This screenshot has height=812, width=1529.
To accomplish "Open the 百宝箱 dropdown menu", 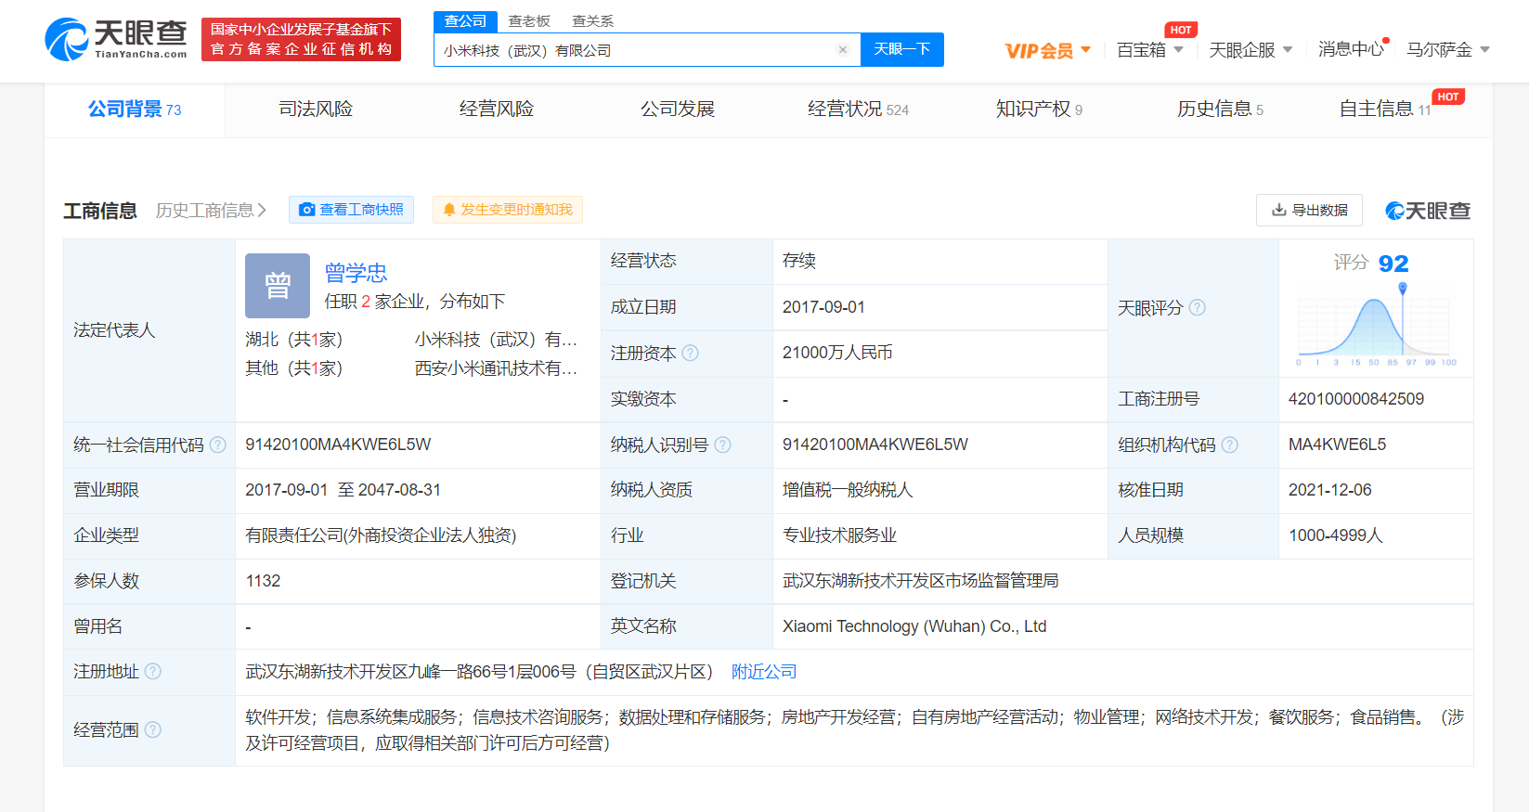I will (x=1149, y=50).
